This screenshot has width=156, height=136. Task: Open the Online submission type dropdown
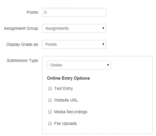(79, 65)
